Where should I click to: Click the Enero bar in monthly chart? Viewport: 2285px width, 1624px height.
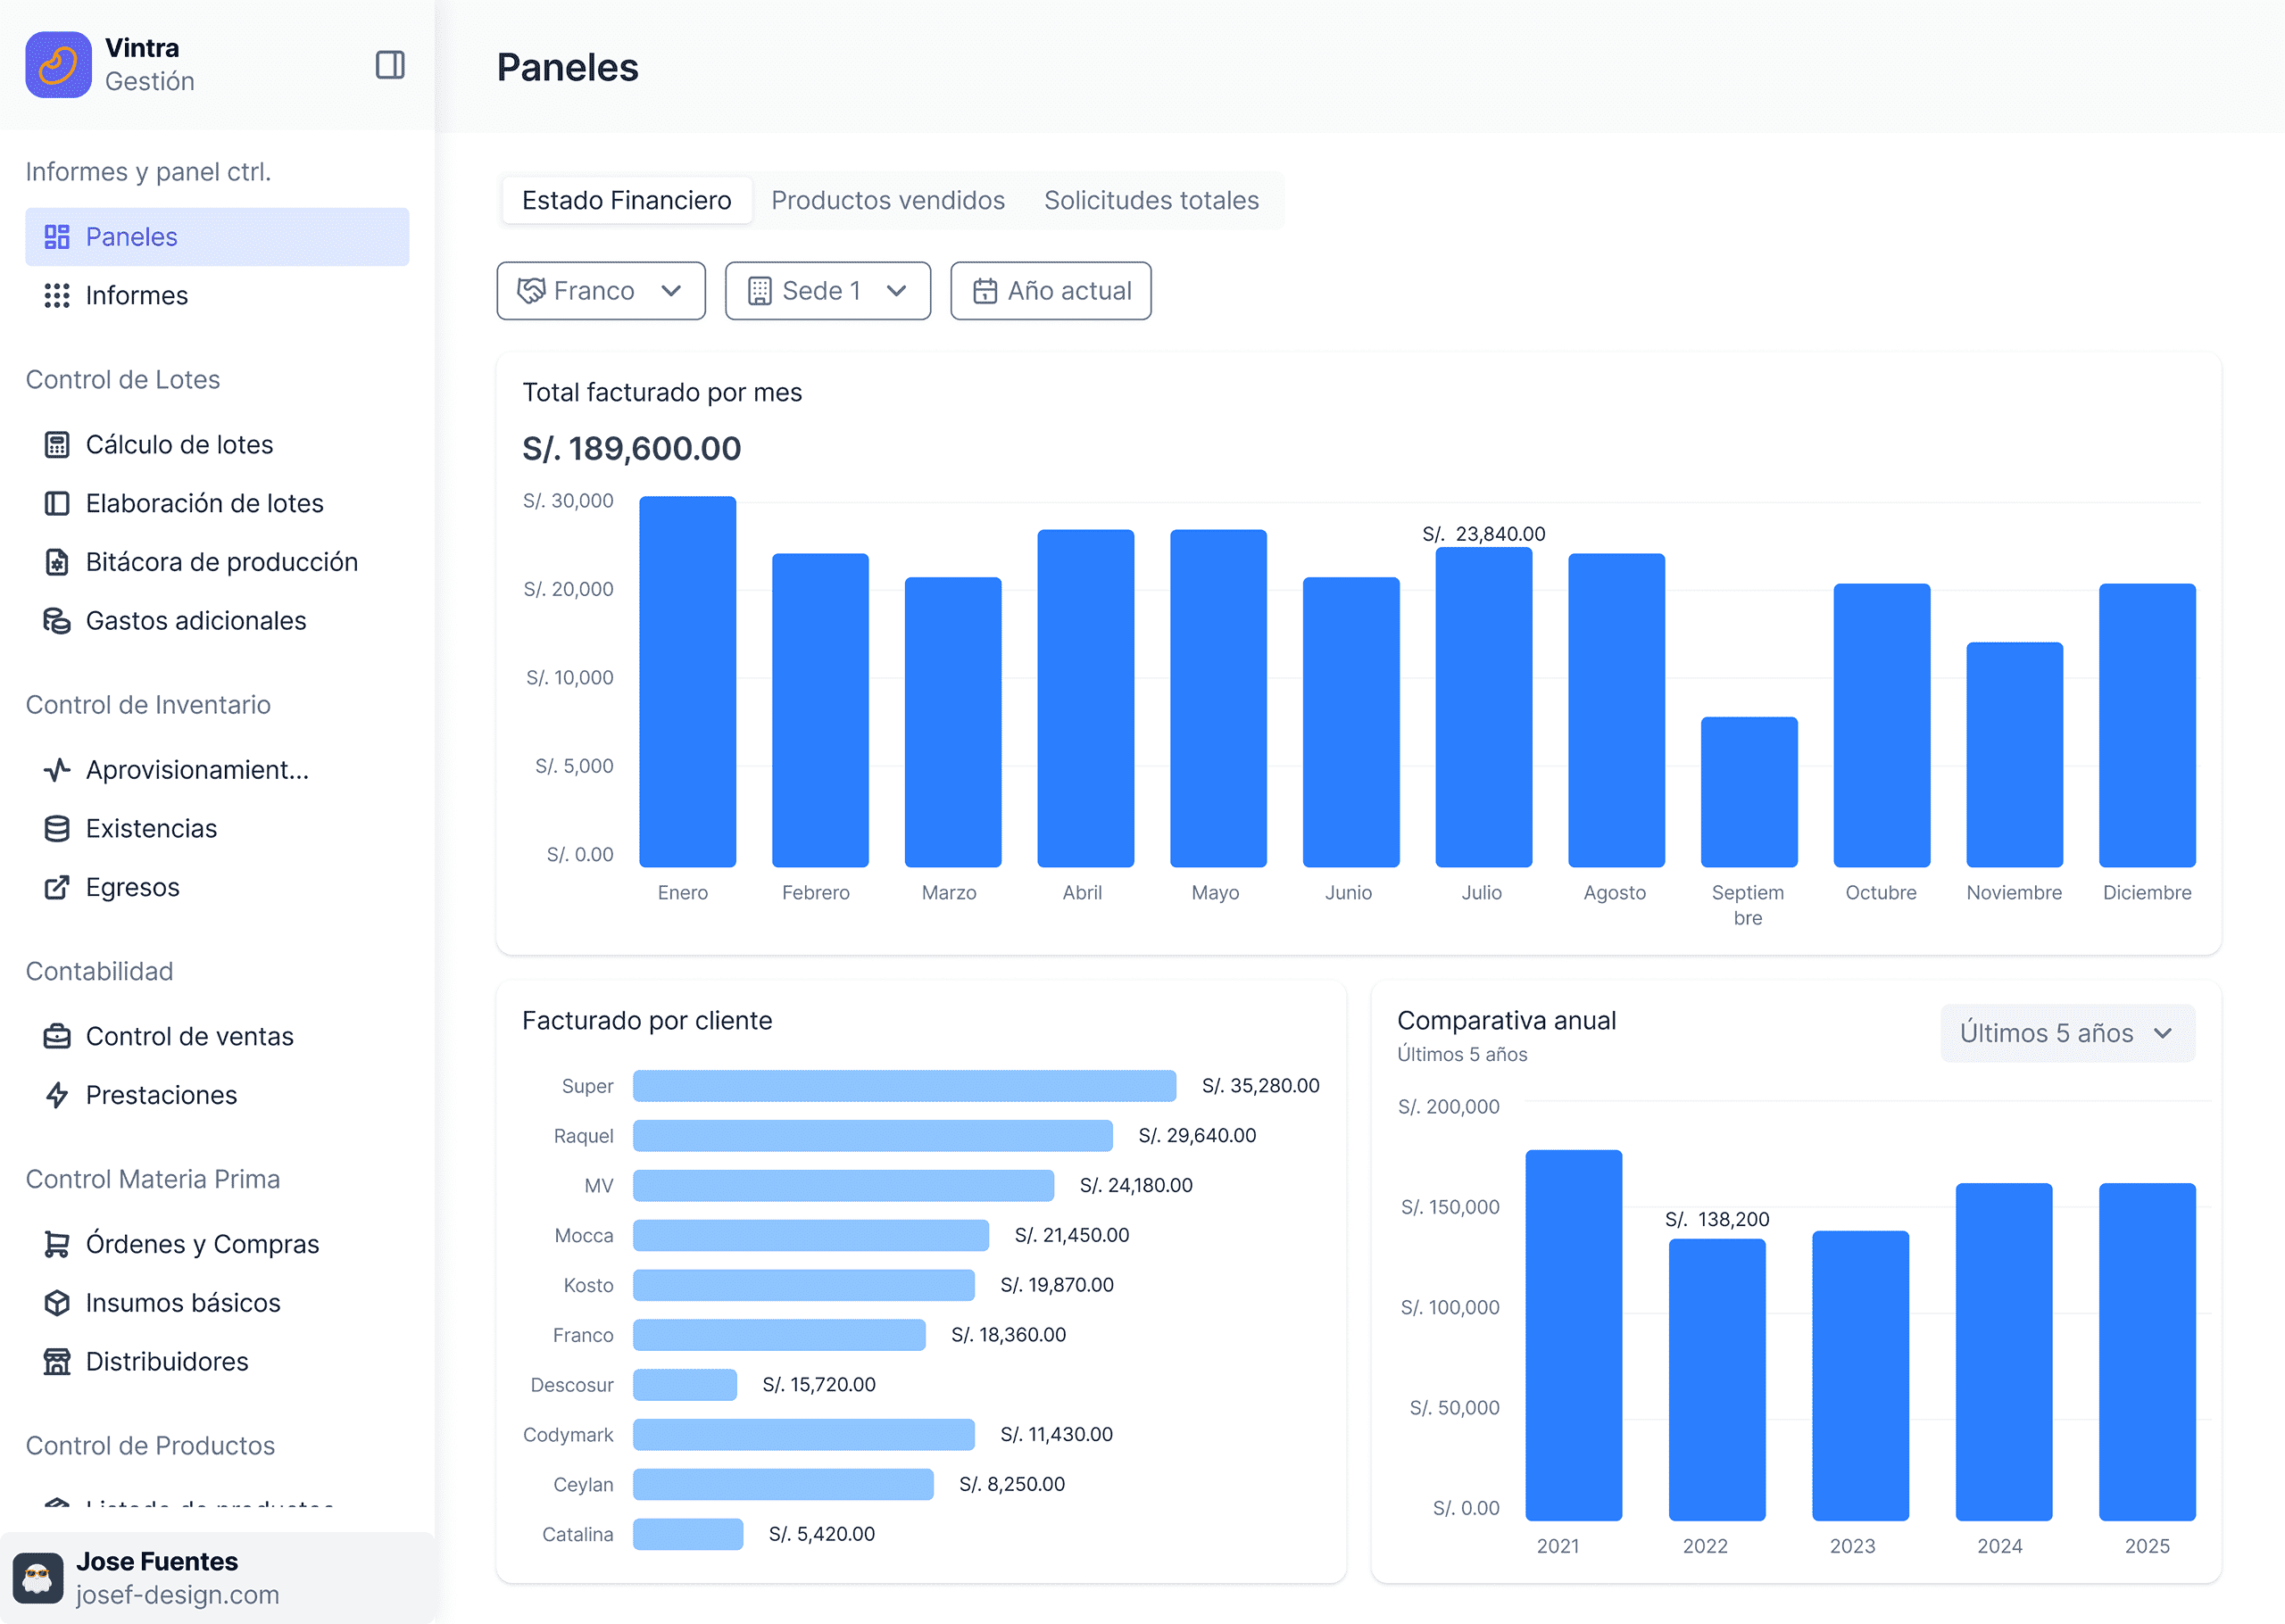click(x=688, y=682)
